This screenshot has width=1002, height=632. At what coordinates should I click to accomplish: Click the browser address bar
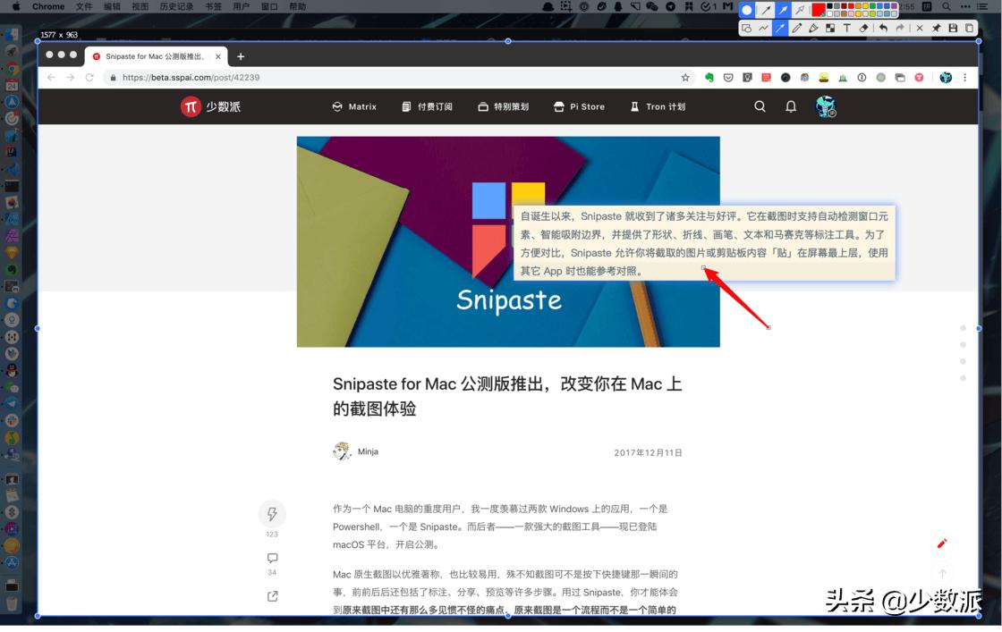coord(268,77)
